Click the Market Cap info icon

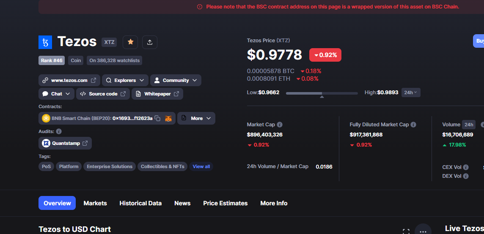click(x=280, y=125)
